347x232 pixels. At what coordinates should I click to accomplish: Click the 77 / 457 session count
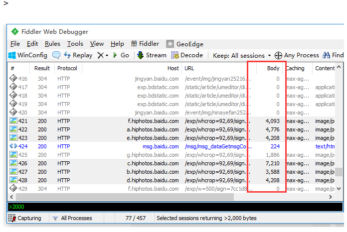coord(136,218)
